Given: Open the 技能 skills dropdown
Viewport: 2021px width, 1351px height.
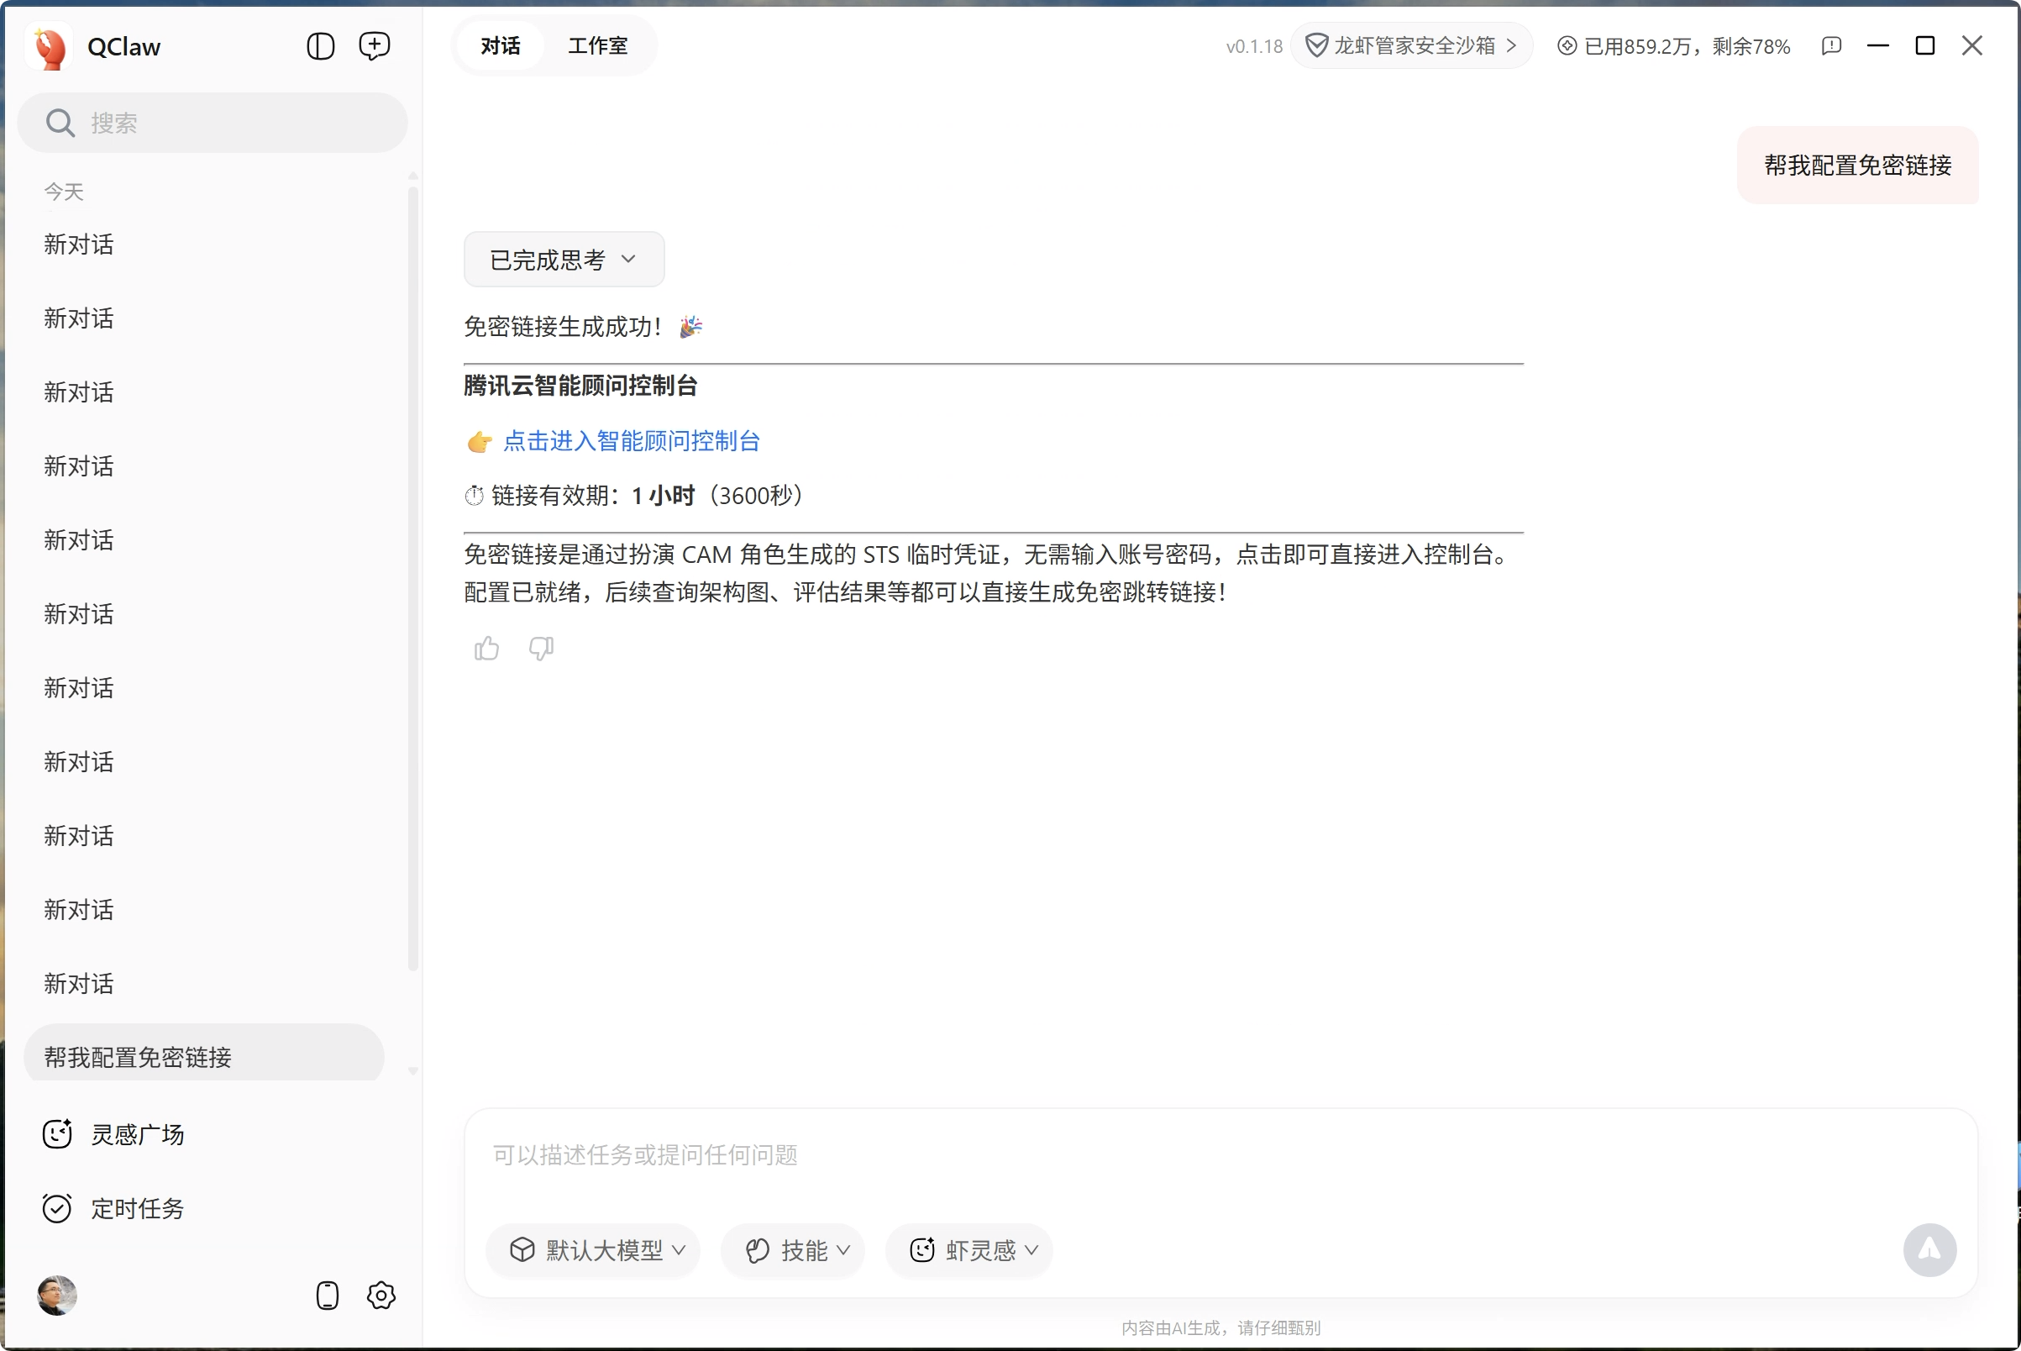Looking at the screenshot, I should tap(793, 1249).
